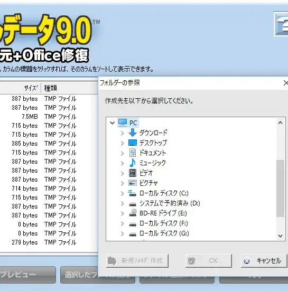
Task: Click the folder tree scrollbar up arrow
Action: [x=280, y=123]
